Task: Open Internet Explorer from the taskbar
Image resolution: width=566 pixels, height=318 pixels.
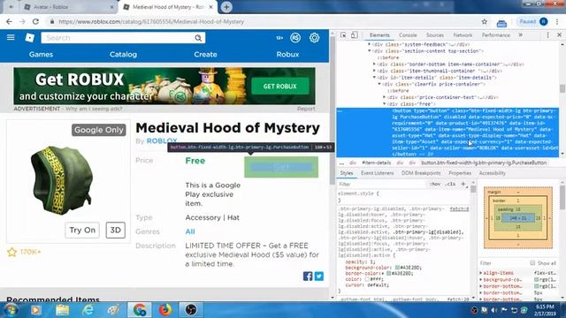Action: tap(88, 310)
